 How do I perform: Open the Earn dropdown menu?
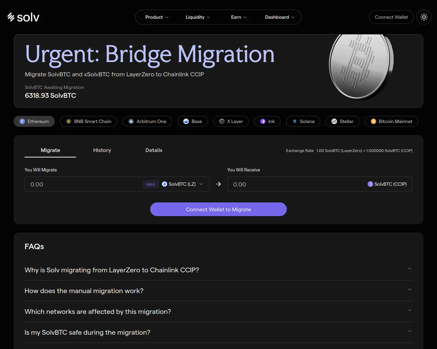(x=239, y=17)
